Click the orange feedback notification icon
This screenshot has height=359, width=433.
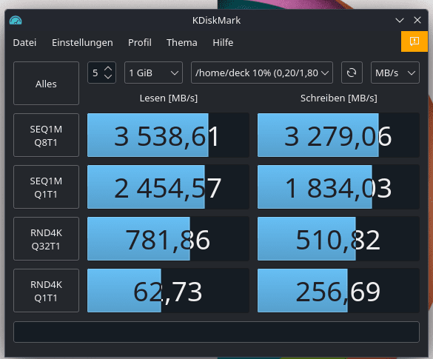414,41
